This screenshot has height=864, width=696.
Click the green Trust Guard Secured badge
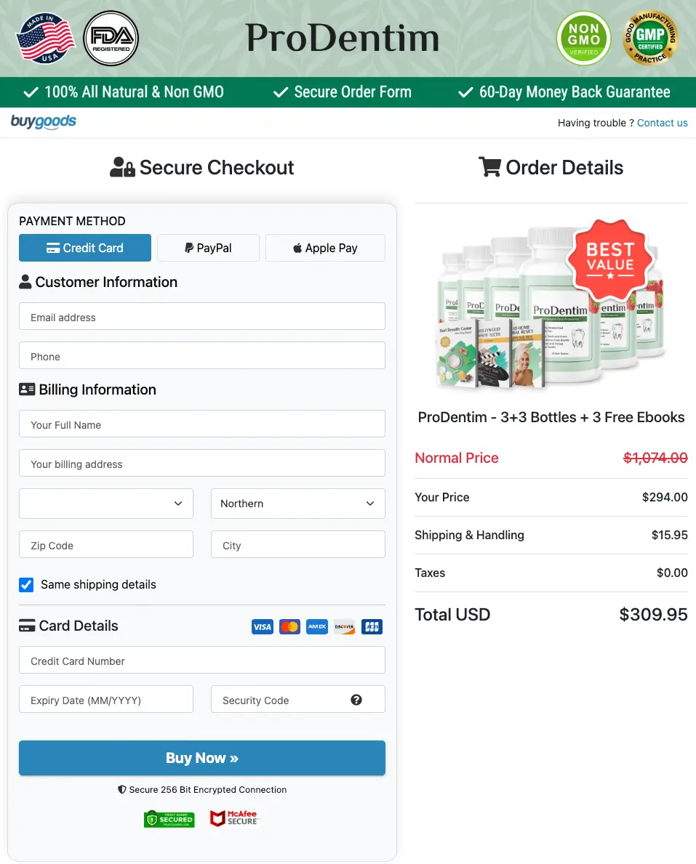[x=169, y=819]
